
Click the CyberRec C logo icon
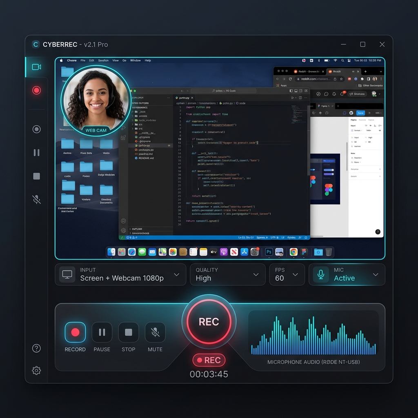[36, 44]
